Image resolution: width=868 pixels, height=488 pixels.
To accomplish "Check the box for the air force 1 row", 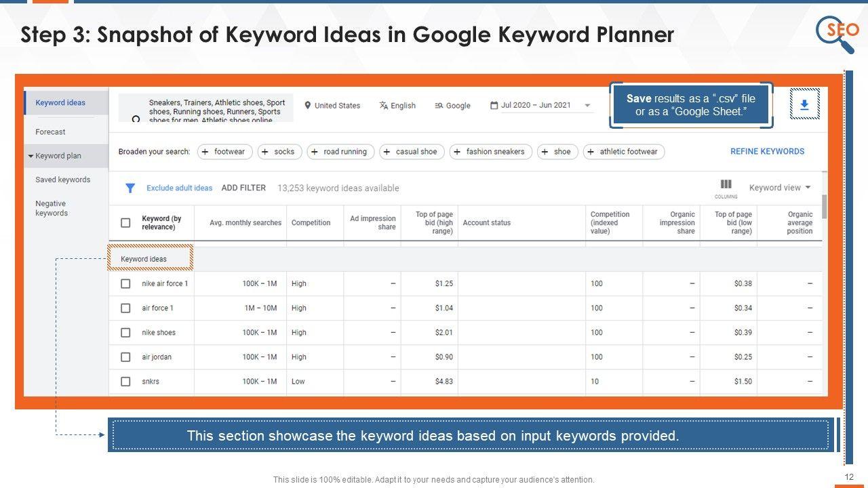I will click(x=125, y=308).
